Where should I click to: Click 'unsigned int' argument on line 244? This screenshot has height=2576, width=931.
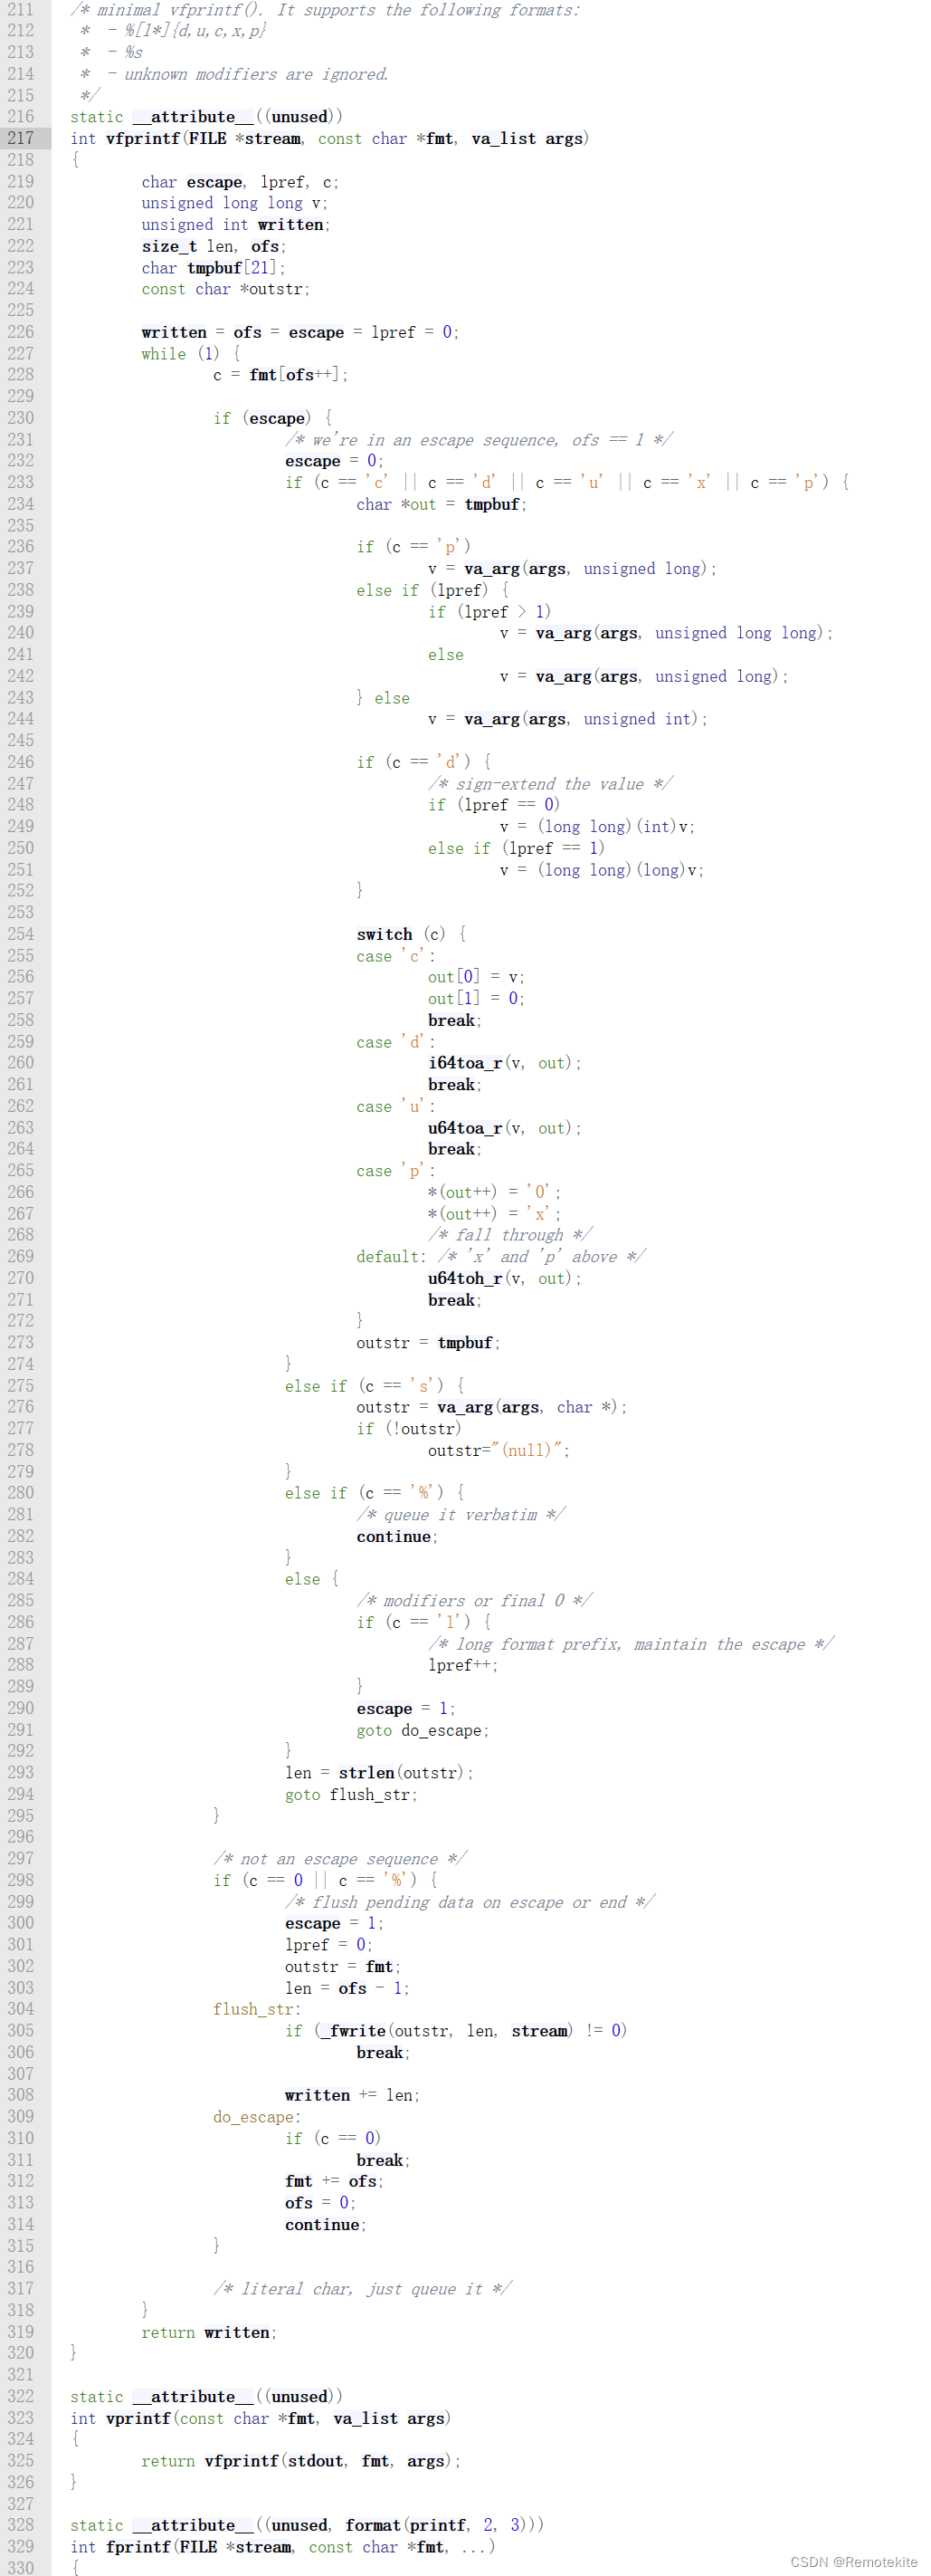point(637,718)
